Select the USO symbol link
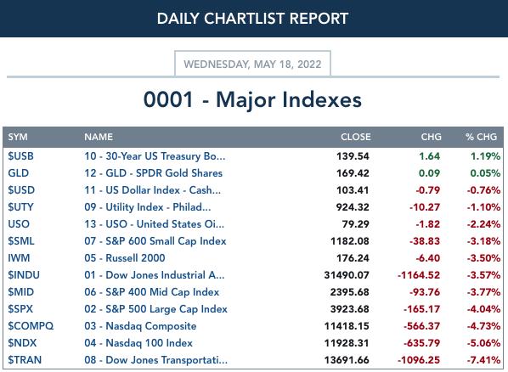508x372 pixels. coord(19,224)
